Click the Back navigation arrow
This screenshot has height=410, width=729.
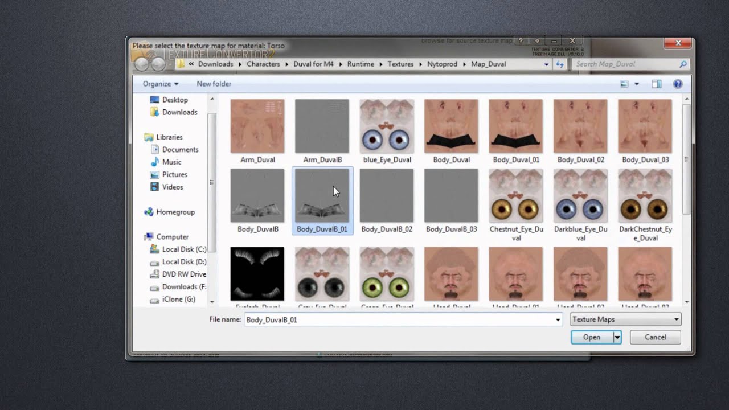click(142, 64)
